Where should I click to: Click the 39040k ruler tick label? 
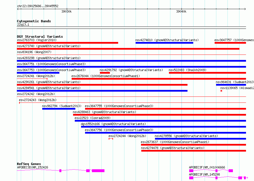[181, 11]
